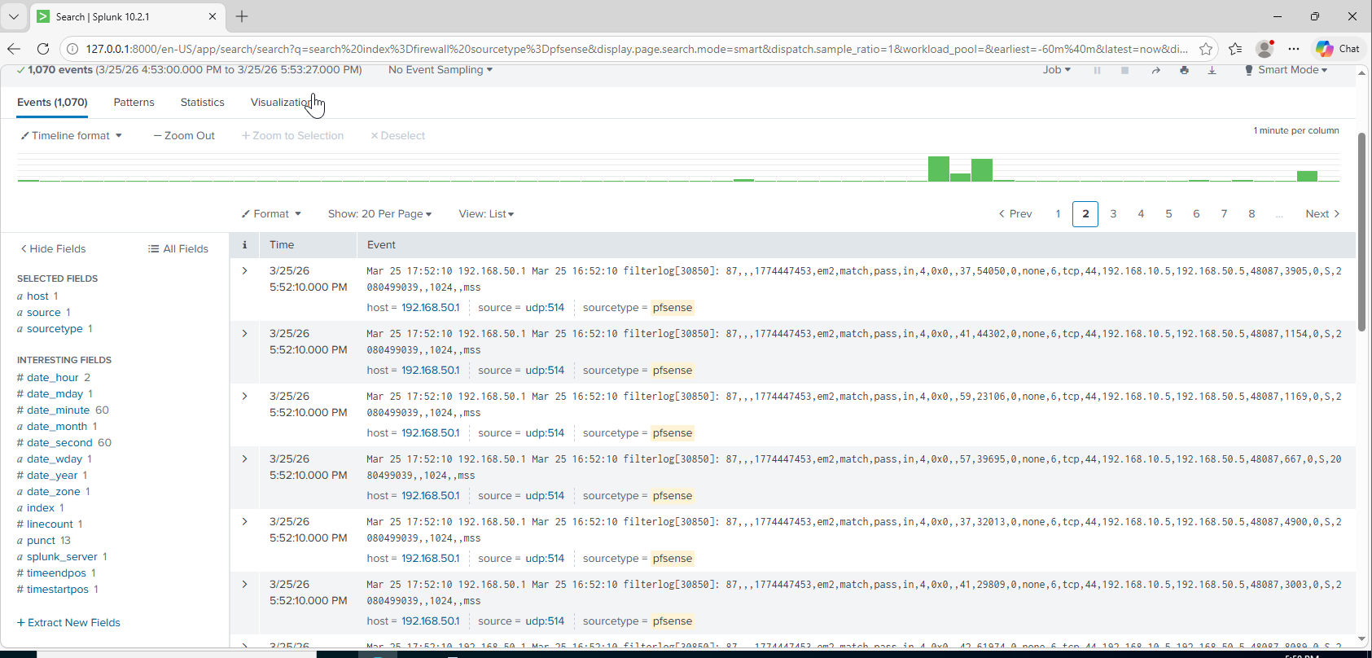Click the event info column header icon
This screenshot has width=1372, height=658.
(244, 244)
